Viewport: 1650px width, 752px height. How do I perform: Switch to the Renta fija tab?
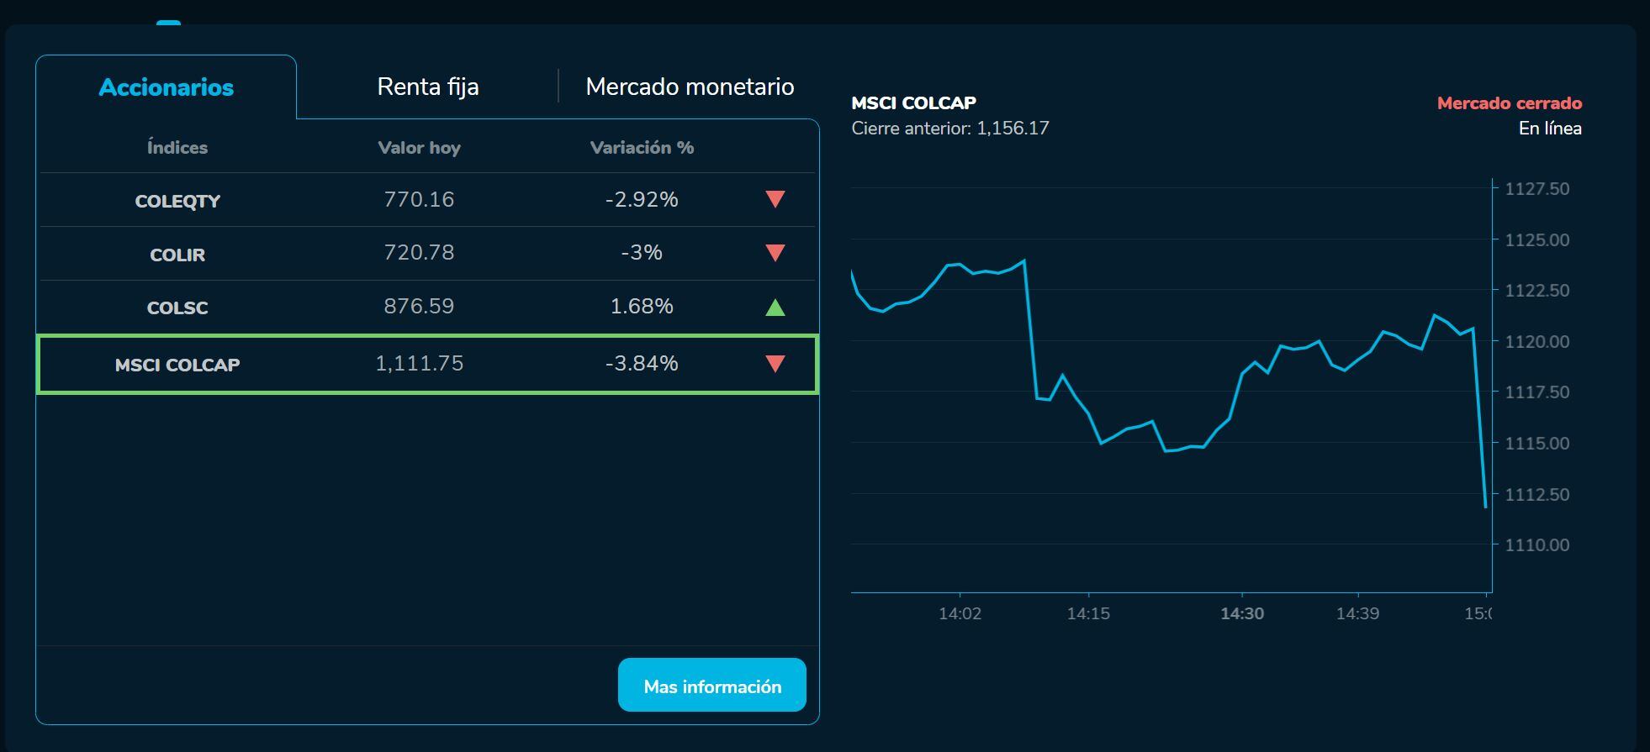[428, 86]
